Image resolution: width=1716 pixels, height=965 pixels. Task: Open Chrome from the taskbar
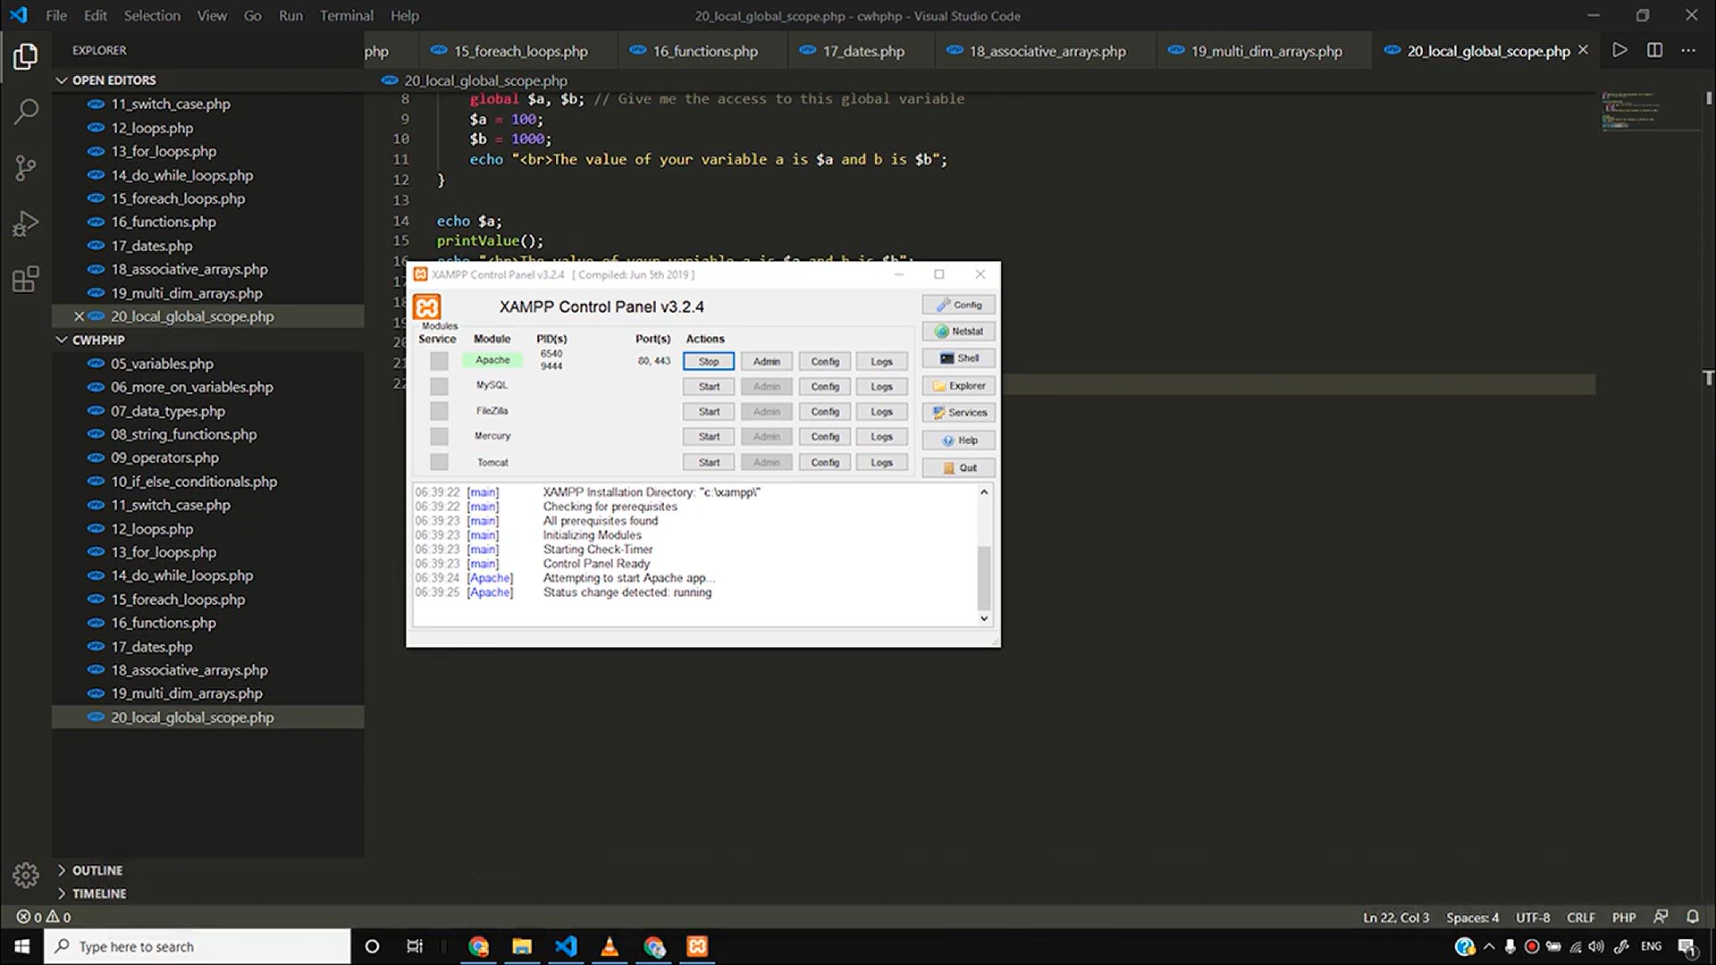(x=479, y=946)
